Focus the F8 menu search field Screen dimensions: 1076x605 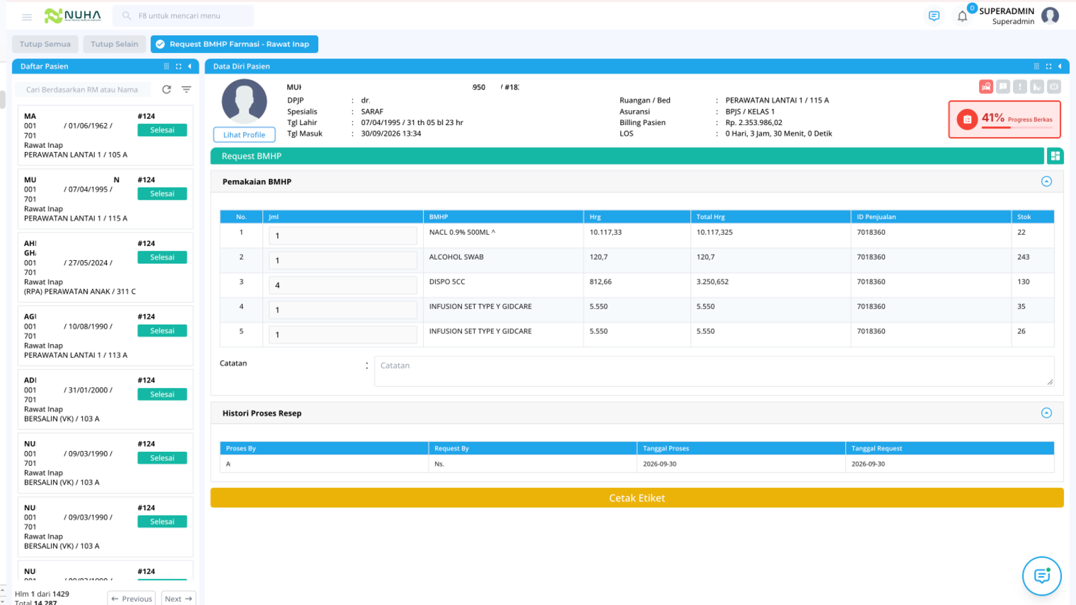pyautogui.click(x=184, y=16)
